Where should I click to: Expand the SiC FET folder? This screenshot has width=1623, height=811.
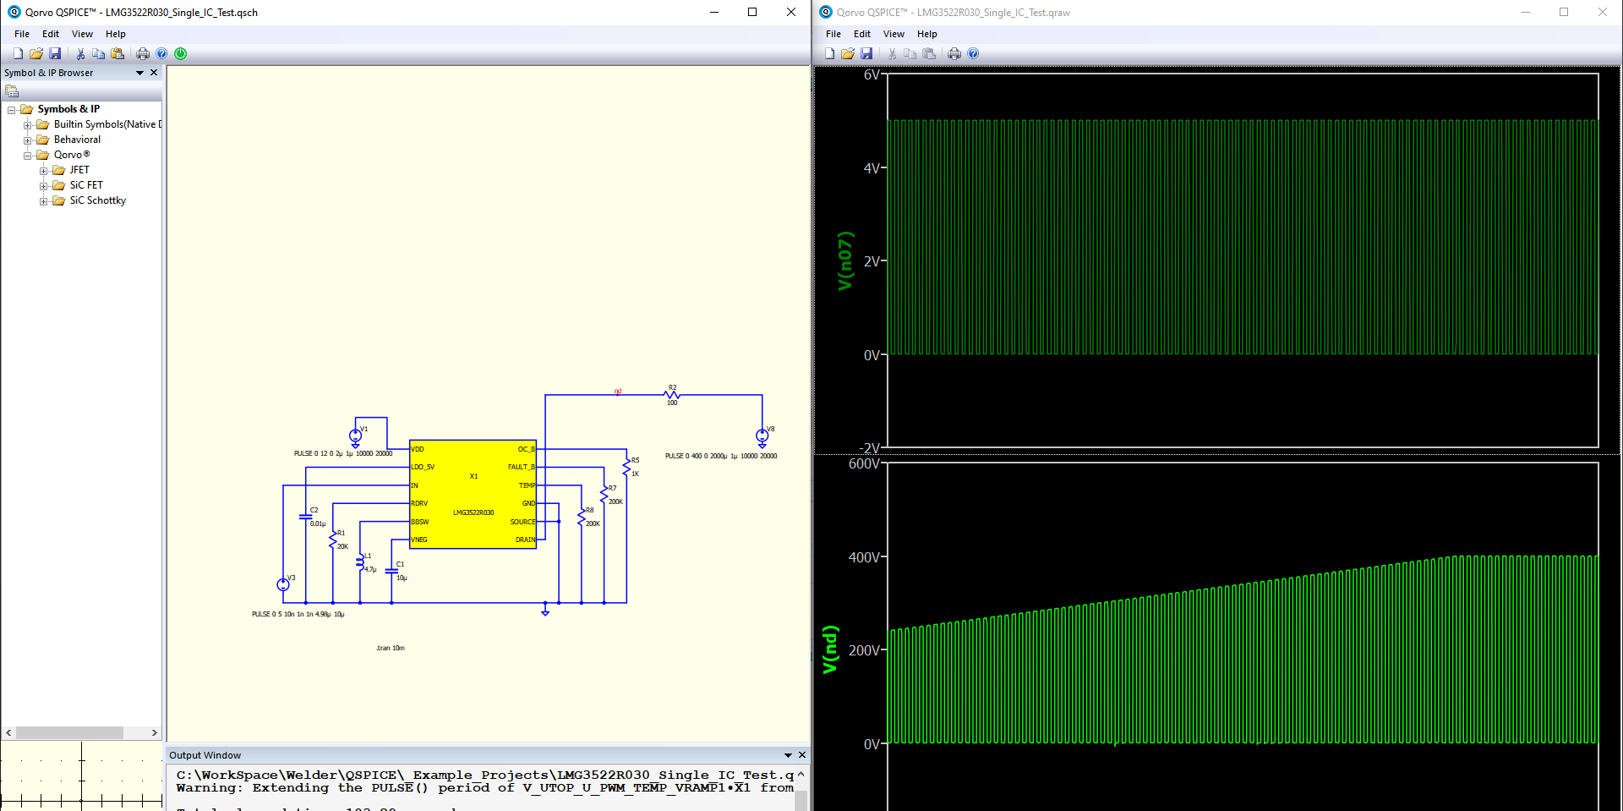[44, 186]
